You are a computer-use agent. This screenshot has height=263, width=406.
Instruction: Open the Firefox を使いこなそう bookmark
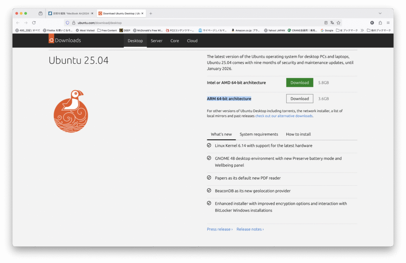tap(57, 30)
